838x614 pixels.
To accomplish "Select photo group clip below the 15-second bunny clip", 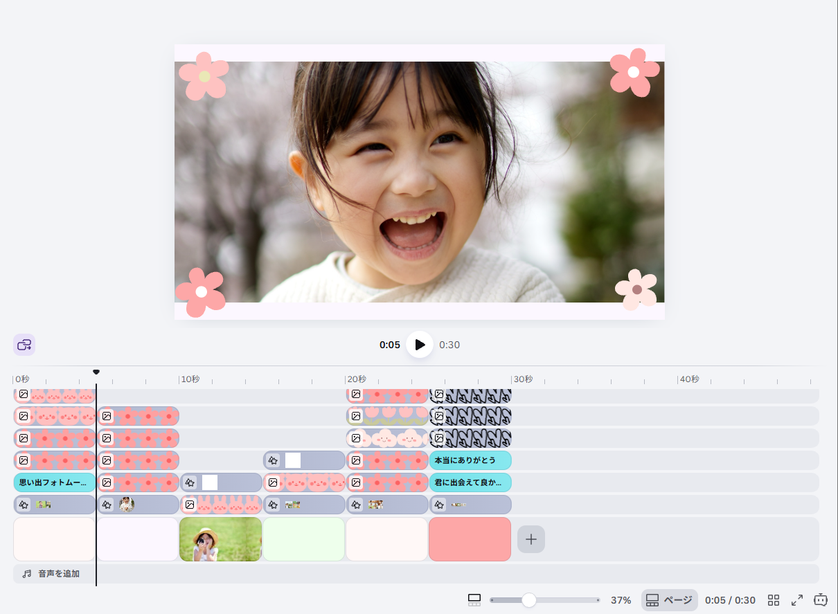I will (x=304, y=505).
